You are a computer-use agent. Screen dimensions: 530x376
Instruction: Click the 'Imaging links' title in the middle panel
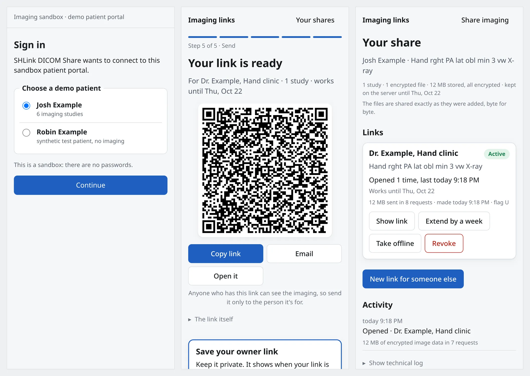coord(211,20)
